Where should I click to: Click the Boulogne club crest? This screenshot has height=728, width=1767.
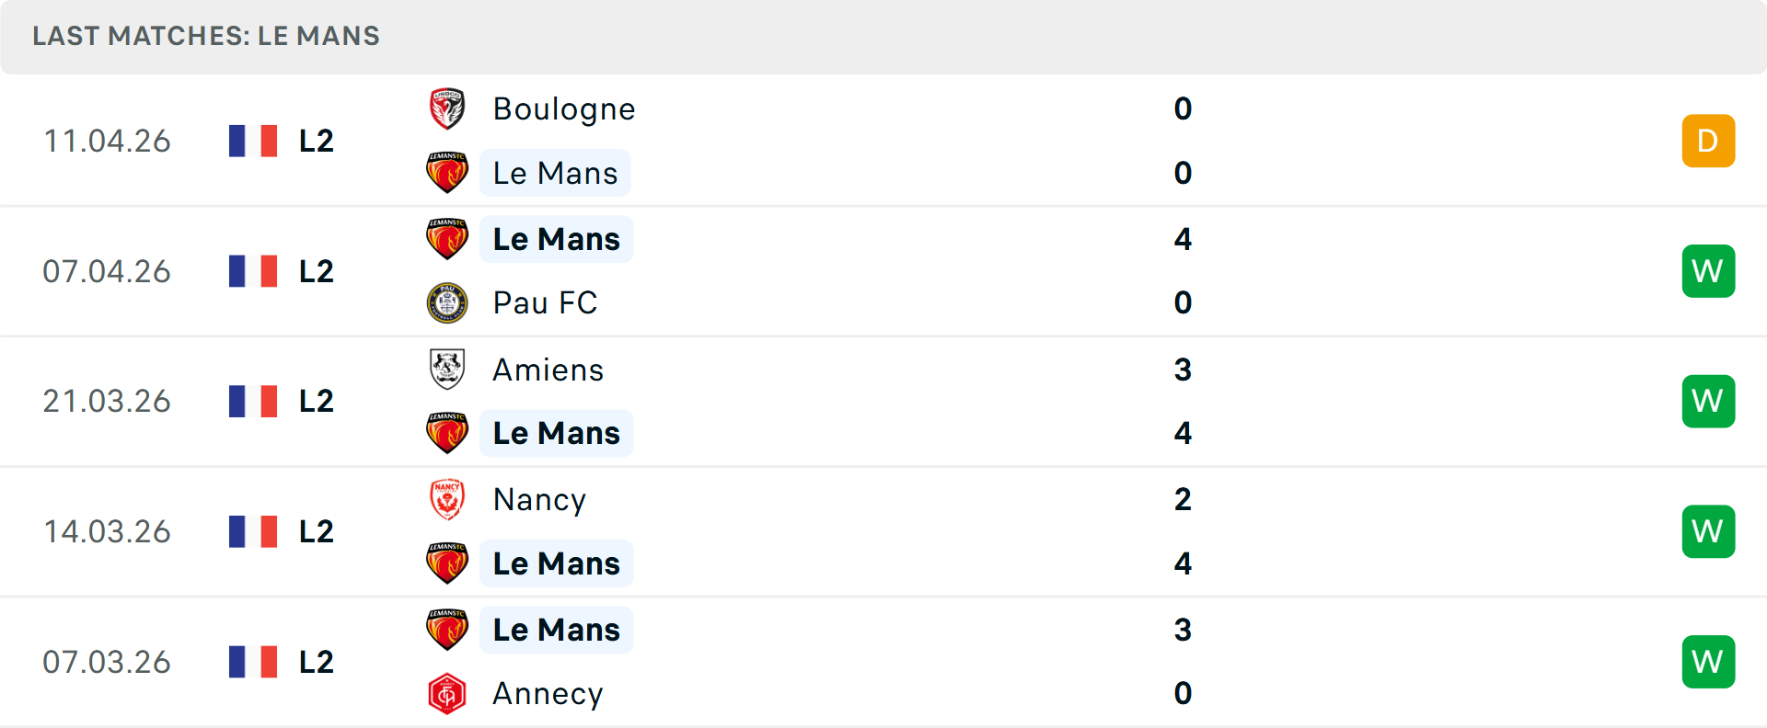[447, 108]
